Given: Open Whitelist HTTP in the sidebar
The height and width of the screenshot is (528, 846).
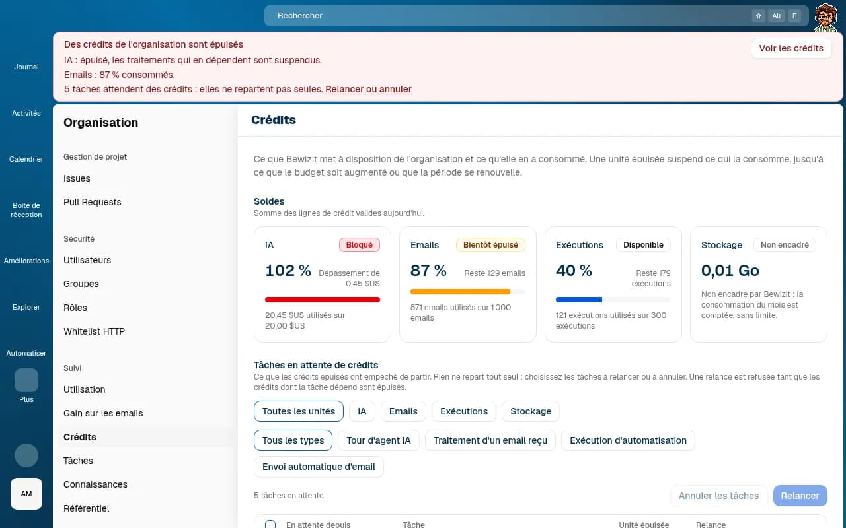Looking at the screenshot, I should coord(145,331).
